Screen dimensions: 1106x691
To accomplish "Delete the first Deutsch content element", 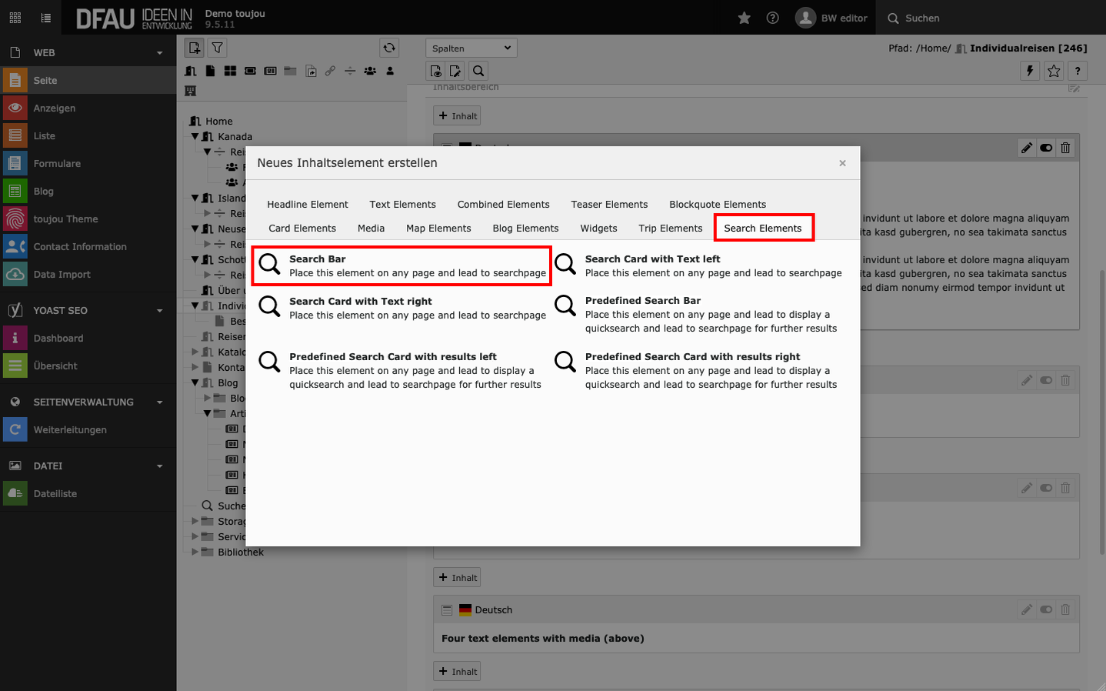I will tap(1065, 148).
